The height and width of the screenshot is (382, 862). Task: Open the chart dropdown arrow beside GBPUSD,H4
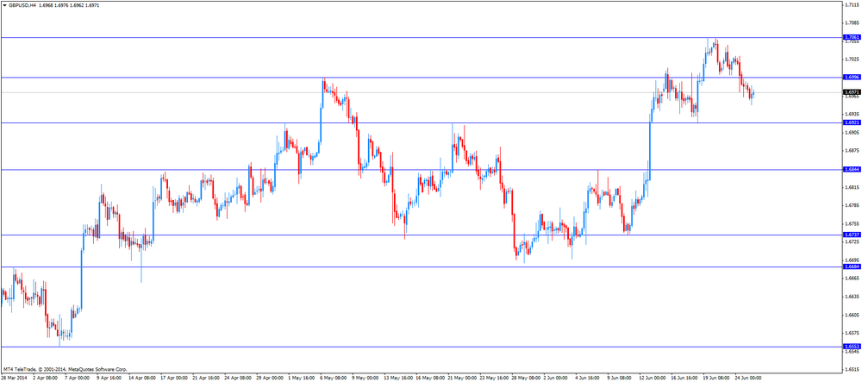click(x=3, y=5)
